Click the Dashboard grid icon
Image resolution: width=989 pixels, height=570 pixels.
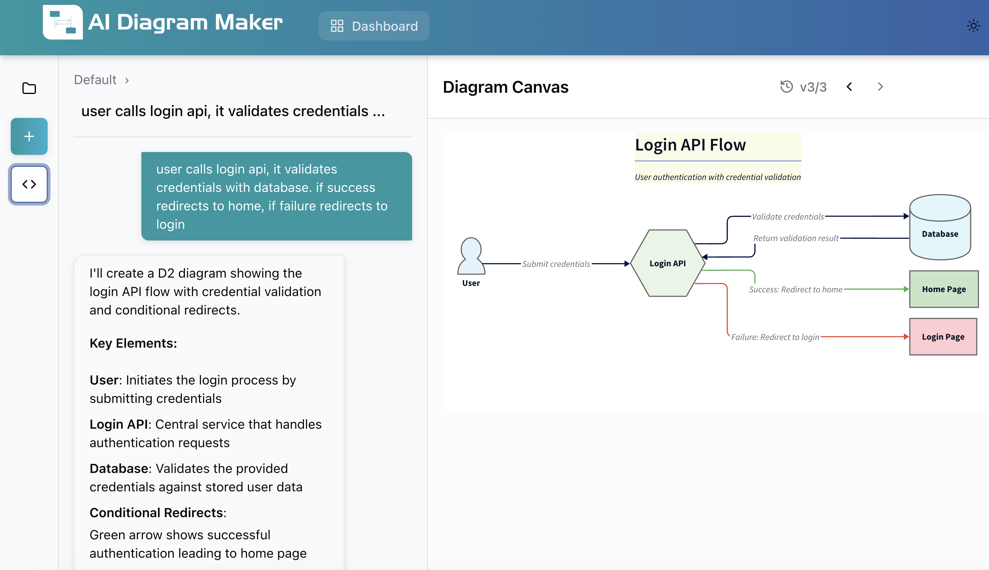pyautogui.click(x=337, y=26)
